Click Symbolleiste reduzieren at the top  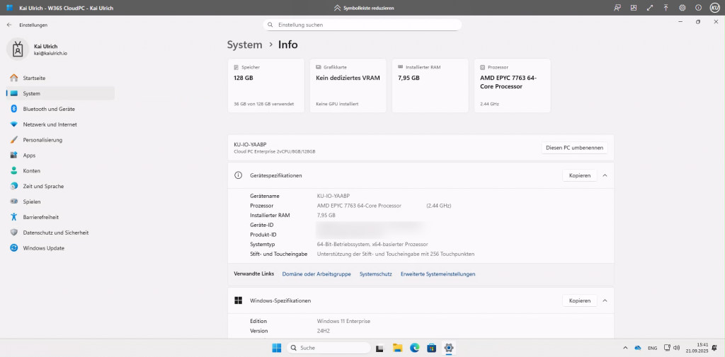[x=362, y=8]
